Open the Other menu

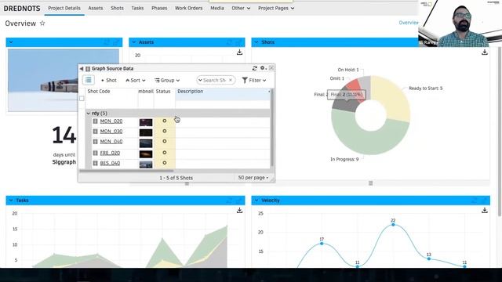(x=241, y=8)
